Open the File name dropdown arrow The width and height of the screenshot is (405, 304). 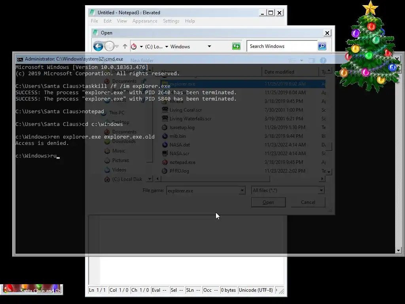pos(242,190)
